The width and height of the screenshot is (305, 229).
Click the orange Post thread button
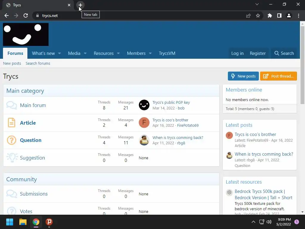278,76
